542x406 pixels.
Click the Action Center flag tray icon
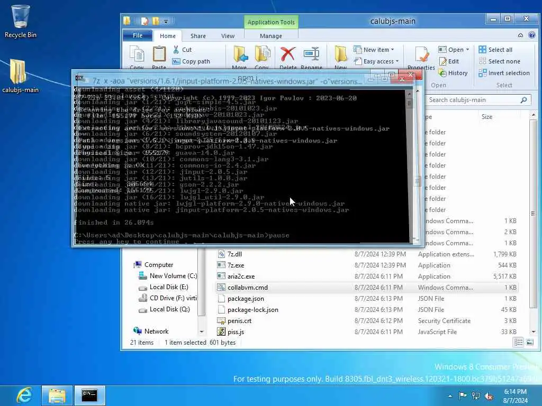coord(463,395)
